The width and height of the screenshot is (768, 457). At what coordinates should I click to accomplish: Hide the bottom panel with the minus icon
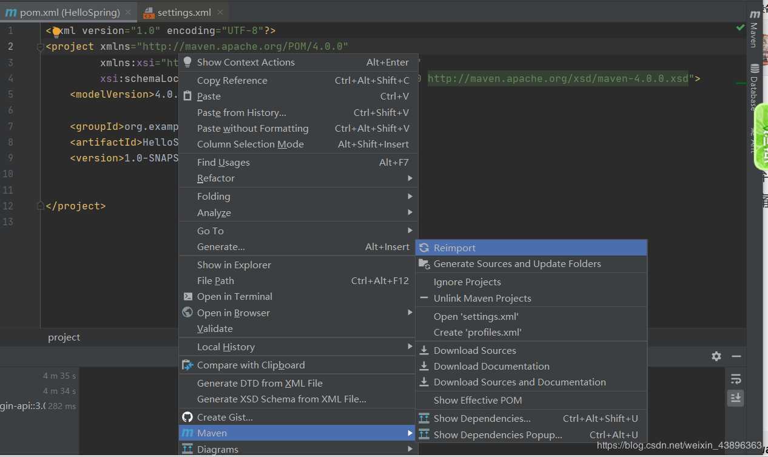(x=736, y=356)
